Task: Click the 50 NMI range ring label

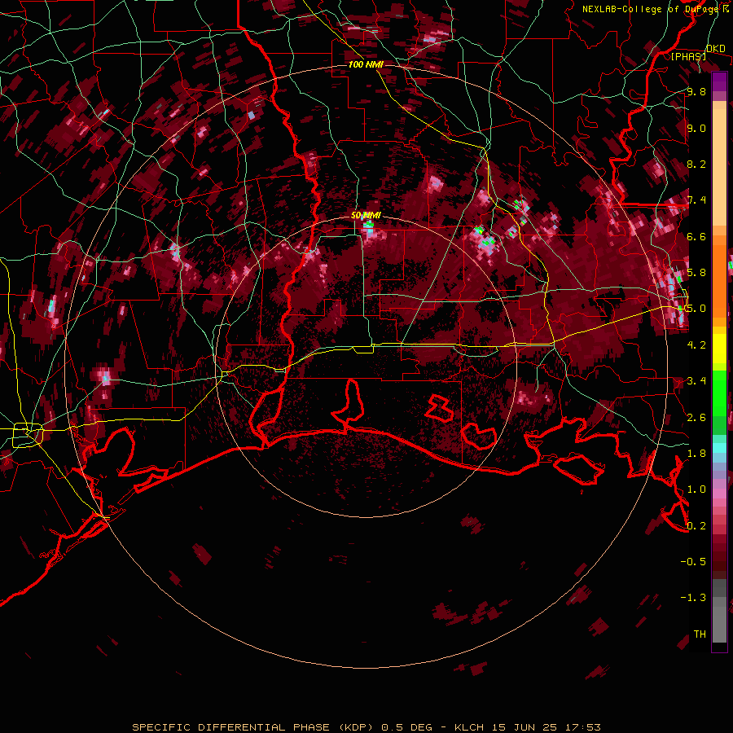Action: [x=366, y=216]
